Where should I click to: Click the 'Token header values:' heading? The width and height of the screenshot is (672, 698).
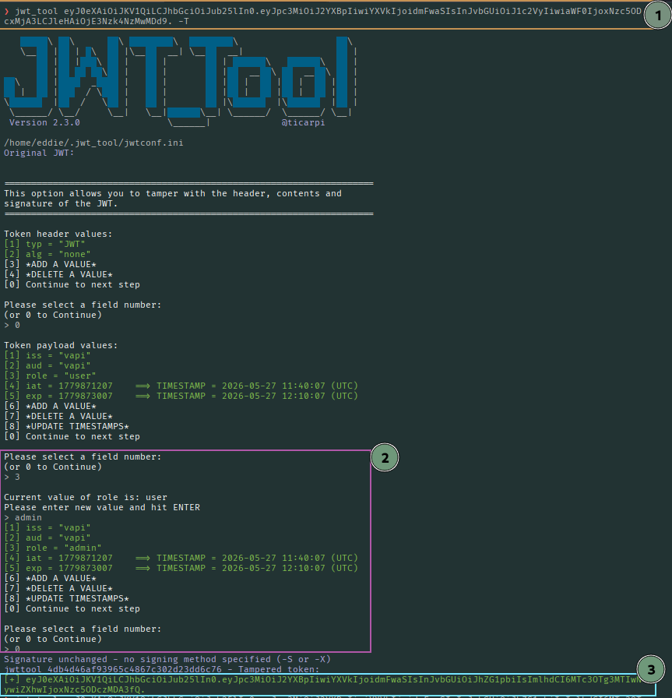click(58, 234)
